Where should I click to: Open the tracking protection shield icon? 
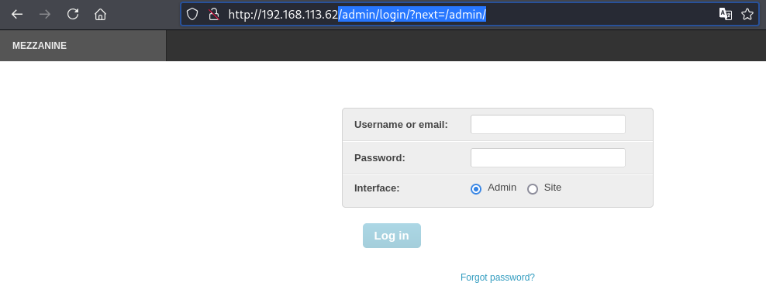[x=192, y=14]
